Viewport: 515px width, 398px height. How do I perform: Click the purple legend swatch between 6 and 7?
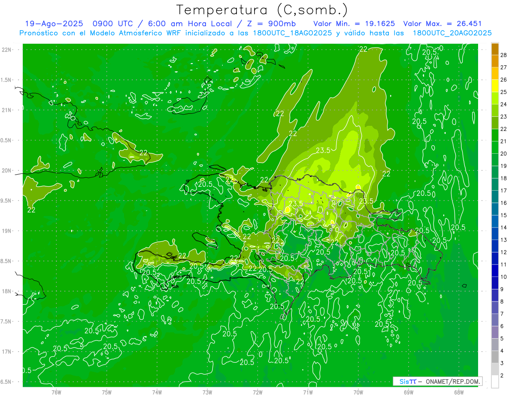click(x=495, y=320)
